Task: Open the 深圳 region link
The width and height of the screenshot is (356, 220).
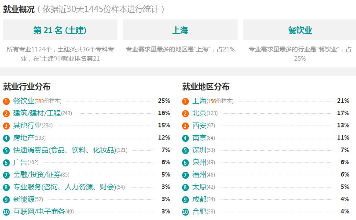Action: pos(199,150)
